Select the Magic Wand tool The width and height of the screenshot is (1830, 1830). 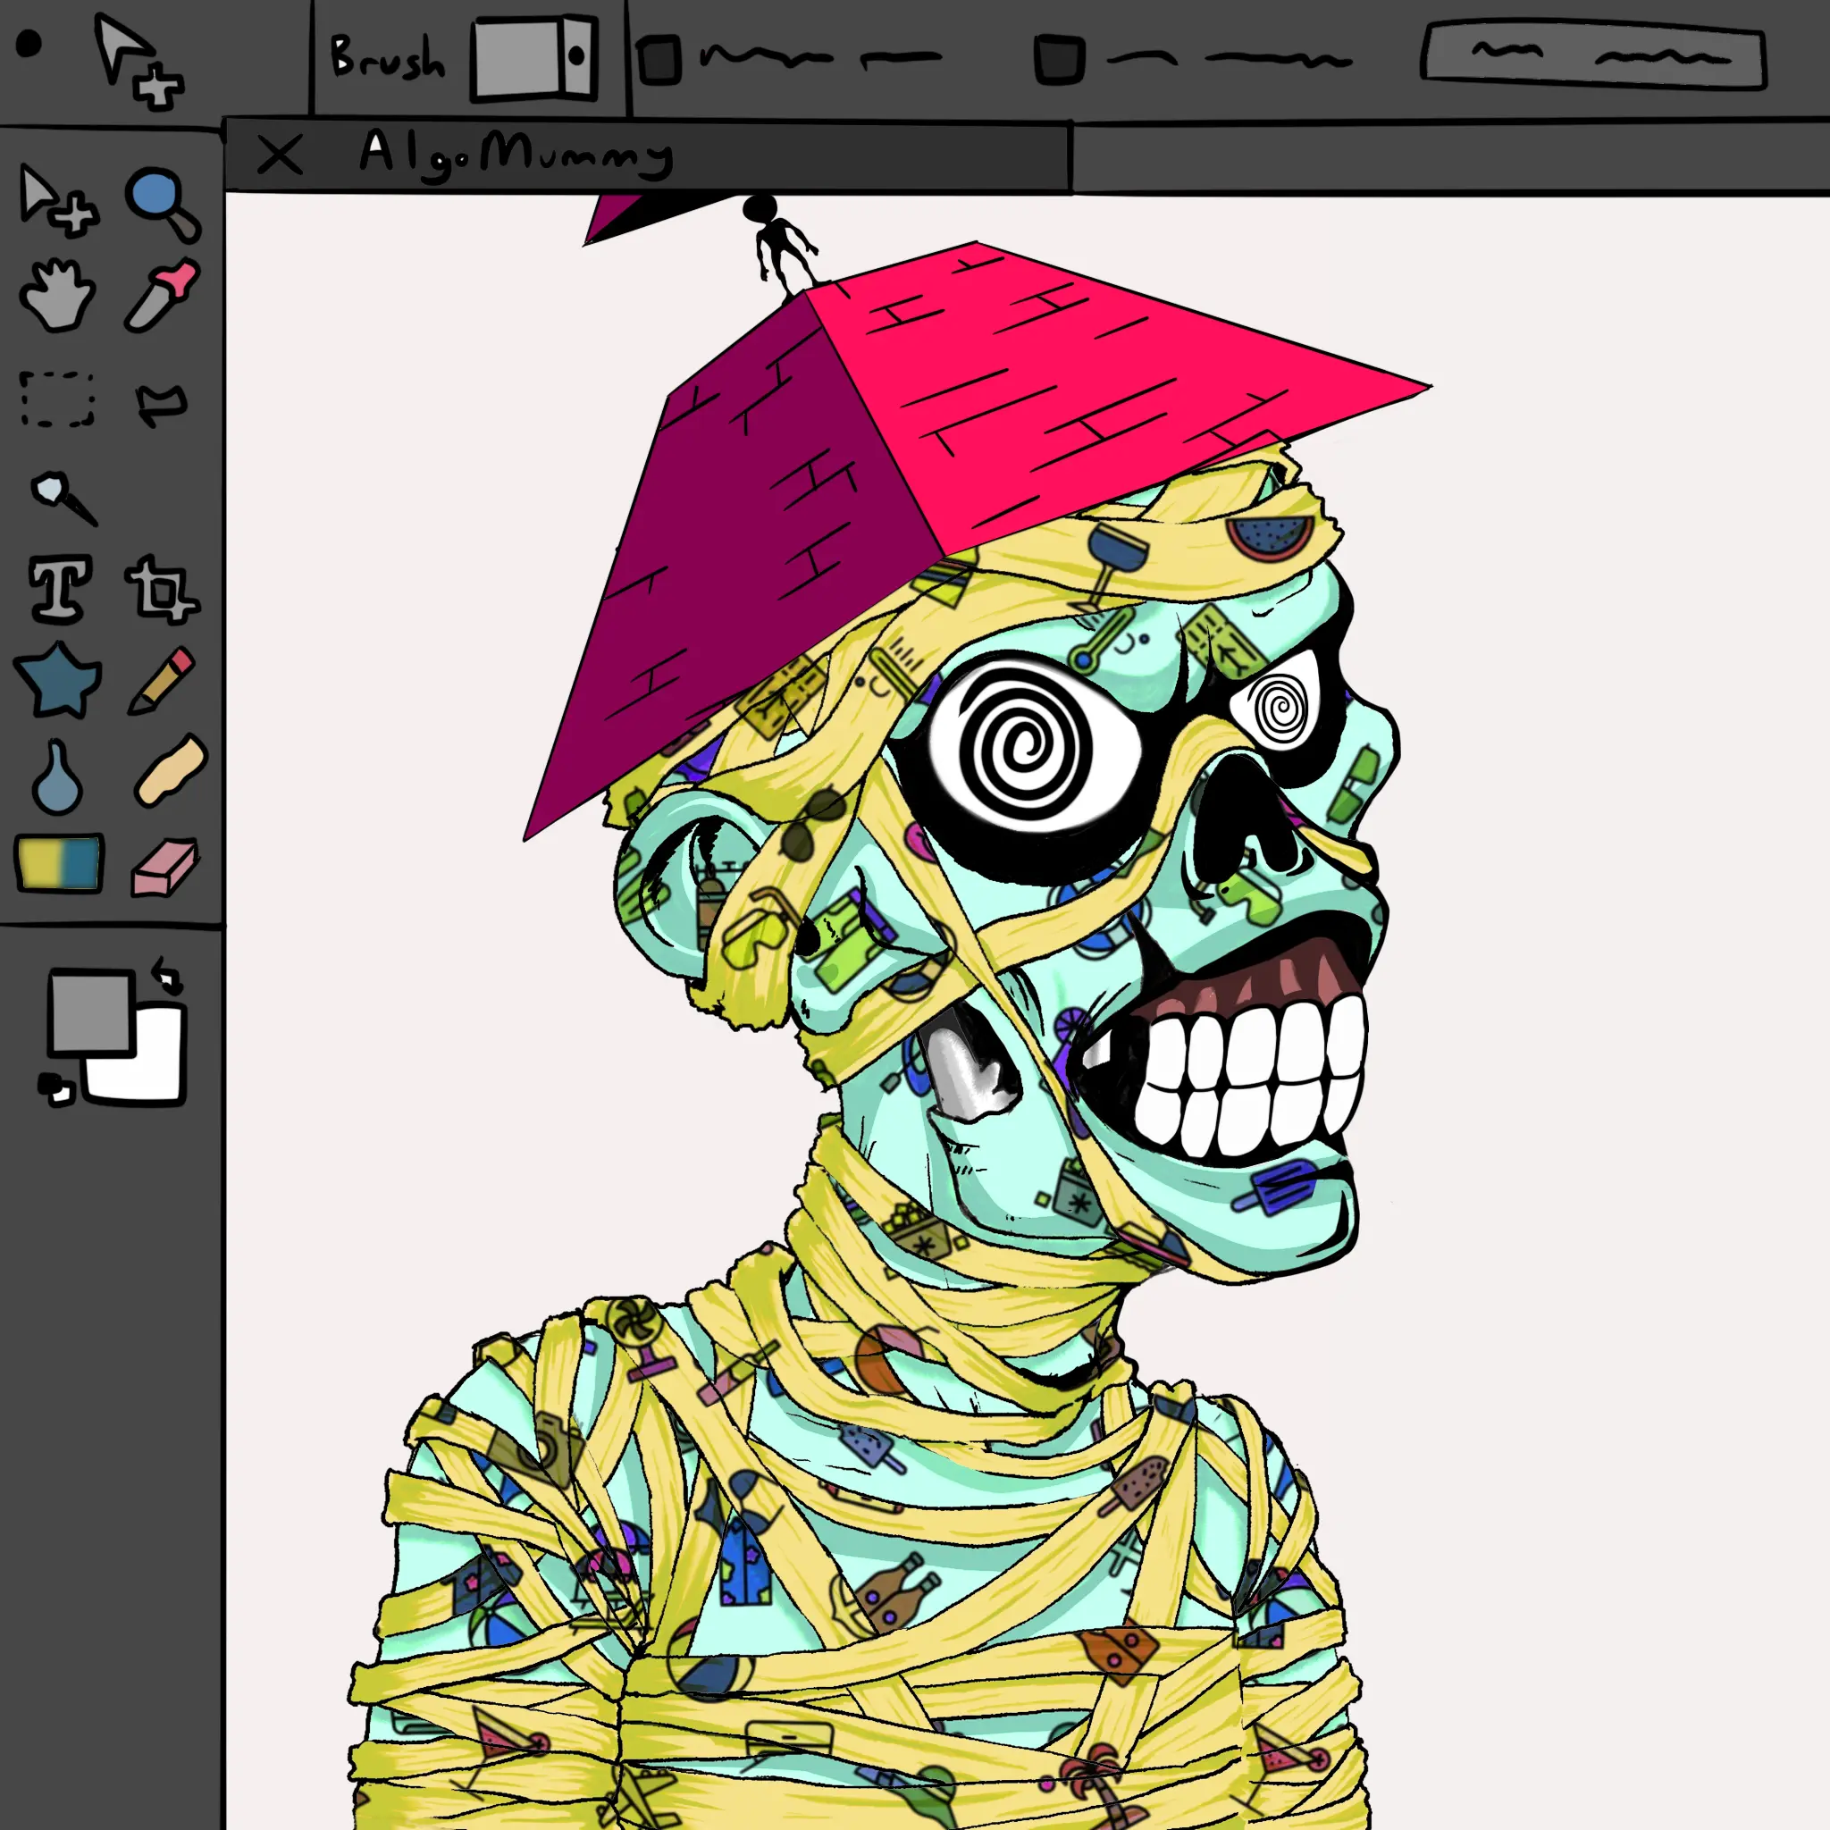click(x=62, y=498)
